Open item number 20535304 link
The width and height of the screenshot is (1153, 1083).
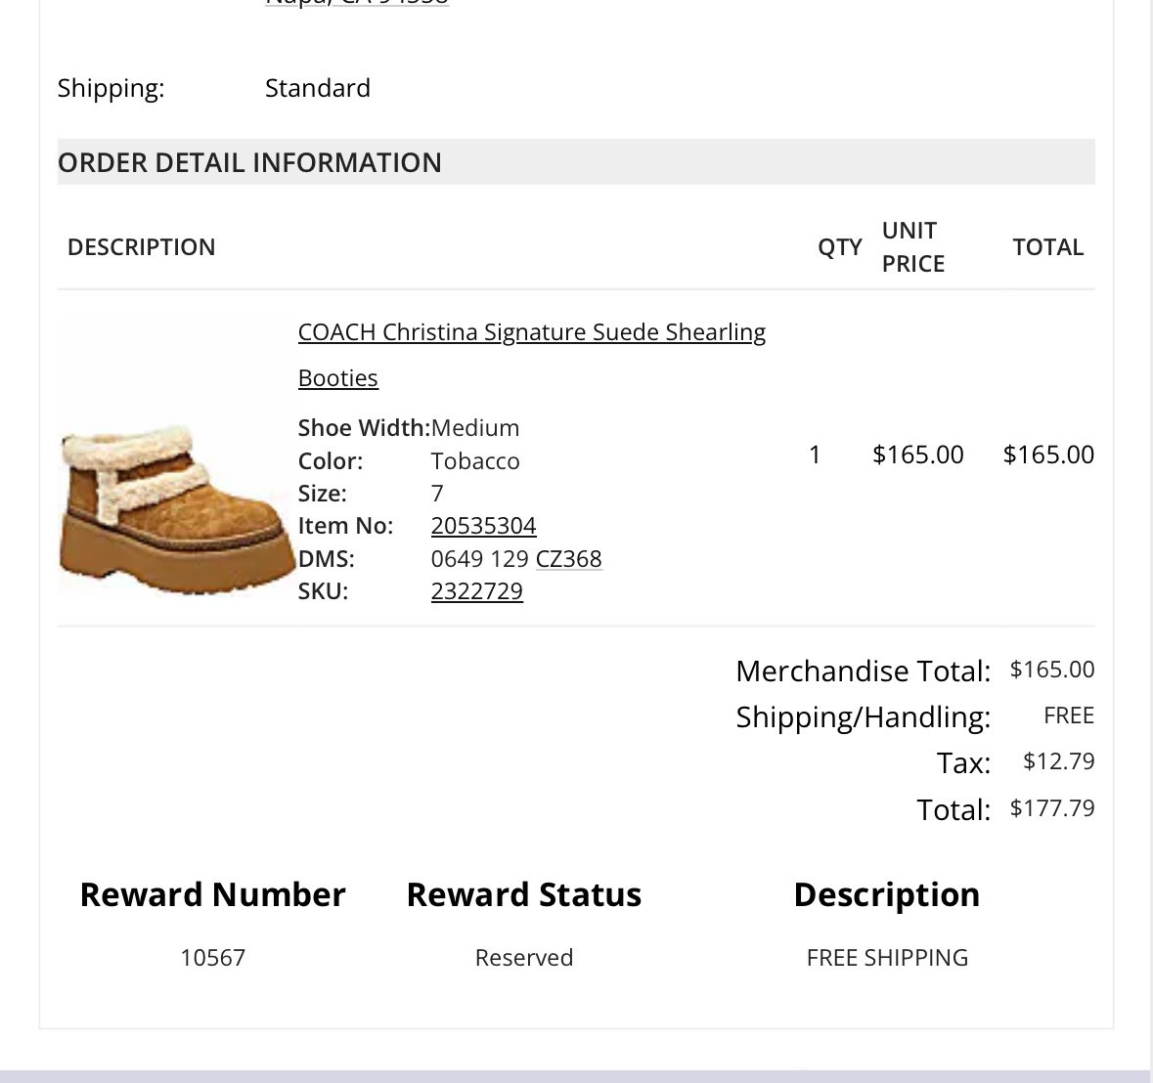pyautogui.click(x=483, y=526)
